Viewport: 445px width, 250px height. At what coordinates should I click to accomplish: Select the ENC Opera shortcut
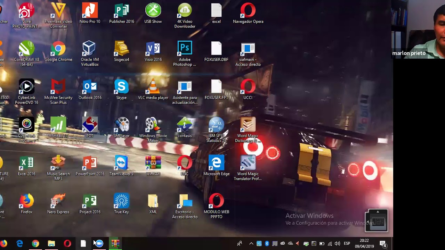[x=185, y=166]
